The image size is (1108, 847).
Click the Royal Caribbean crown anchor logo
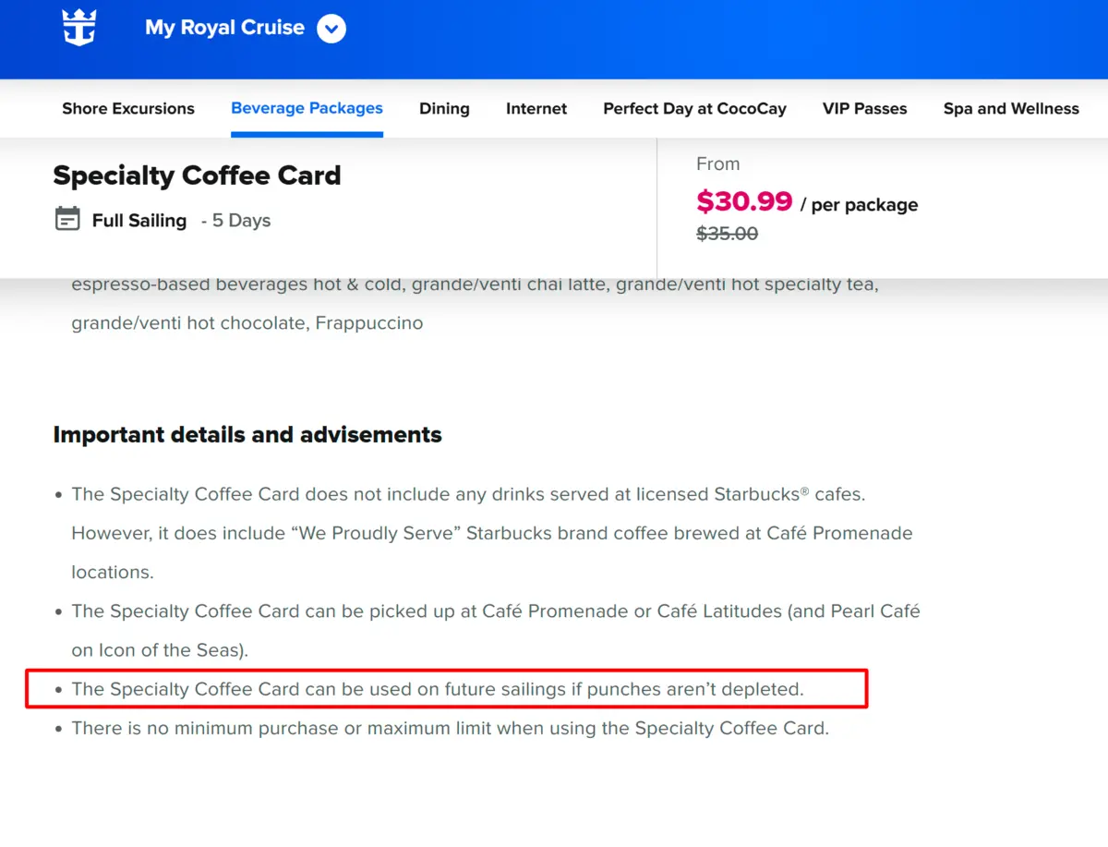pos(79,29)
